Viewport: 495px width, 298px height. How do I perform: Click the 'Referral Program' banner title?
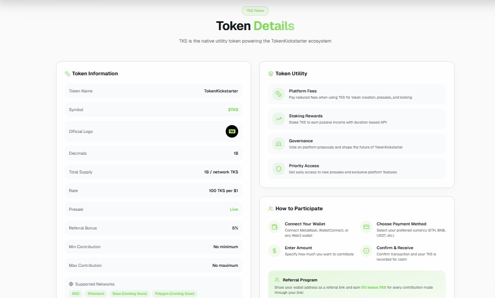coord(300,280)
